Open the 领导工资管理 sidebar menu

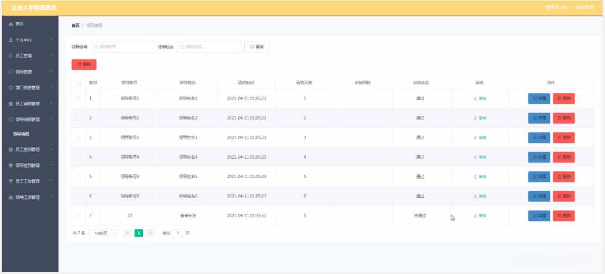click(29, 197)
